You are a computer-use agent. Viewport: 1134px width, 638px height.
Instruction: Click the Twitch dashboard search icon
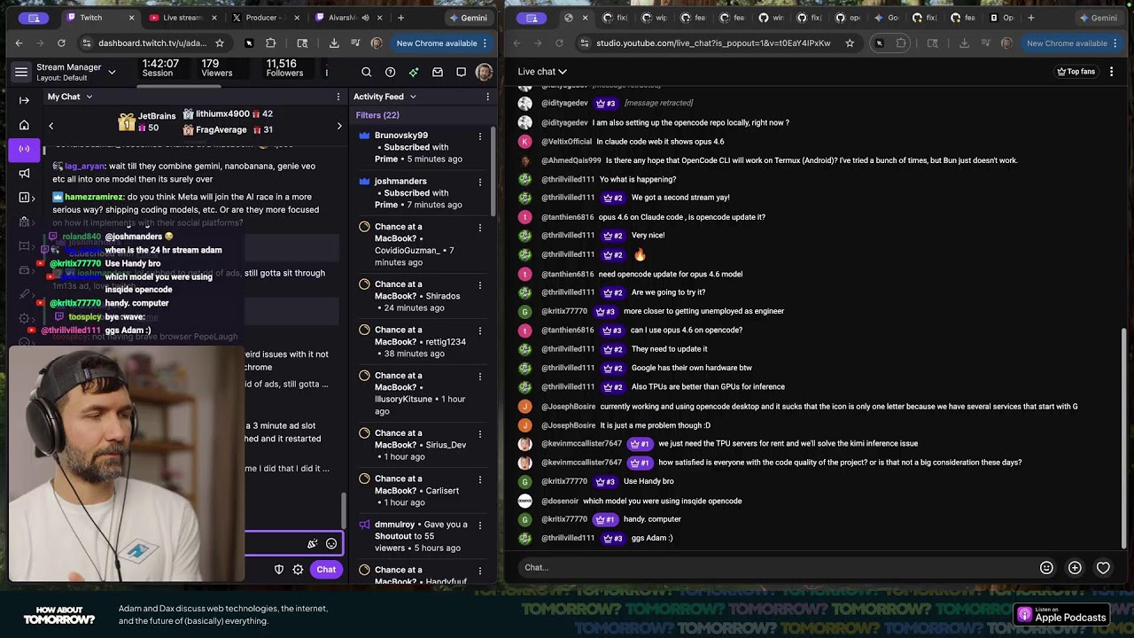(x=367, y=73)
